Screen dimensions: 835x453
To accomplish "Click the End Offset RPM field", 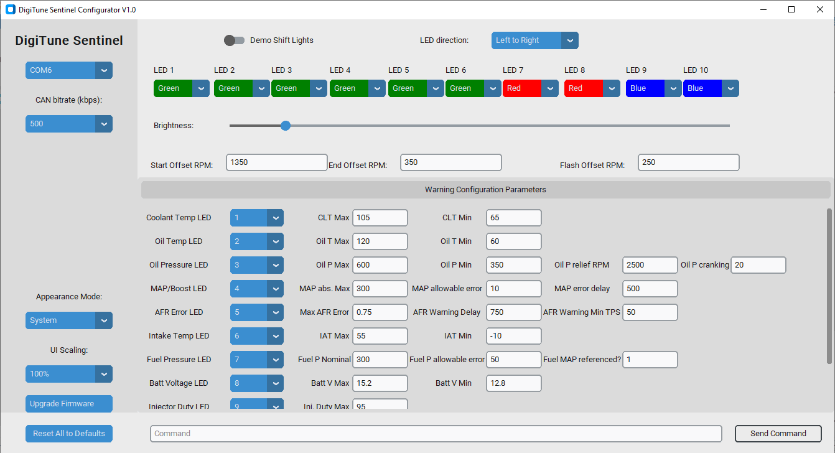I will [451, 162].
